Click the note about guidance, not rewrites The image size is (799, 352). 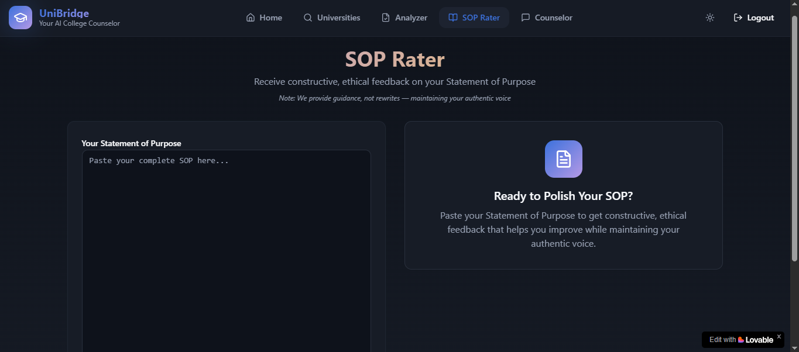[395, 98]
